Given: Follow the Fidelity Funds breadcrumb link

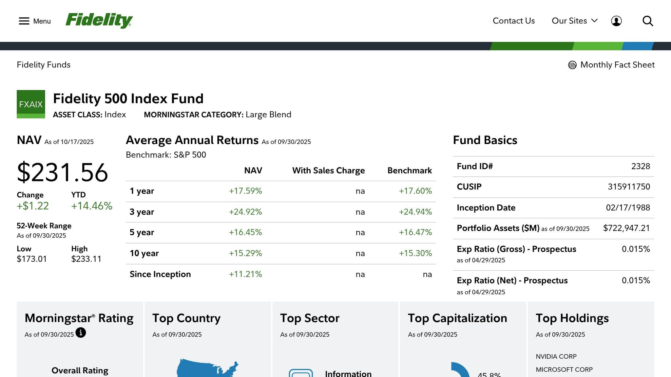Looking at the screenshot, I should pyautogui.click(x=43, y=65).
